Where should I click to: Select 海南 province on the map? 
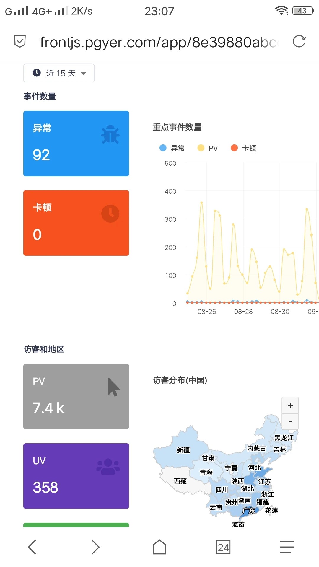238,524
